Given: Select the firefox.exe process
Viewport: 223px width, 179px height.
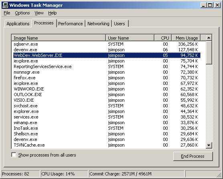Looking at the screenshot, I should coord(107,78).
